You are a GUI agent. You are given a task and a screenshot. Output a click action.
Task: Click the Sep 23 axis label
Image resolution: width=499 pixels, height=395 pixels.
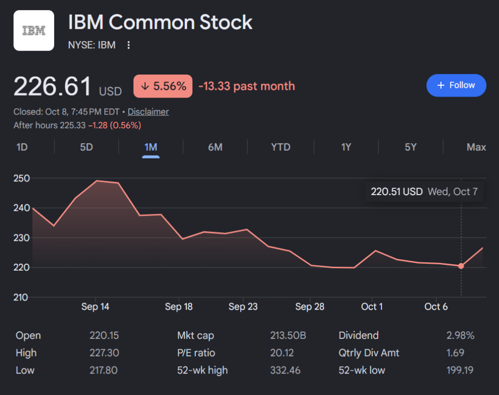243,307
